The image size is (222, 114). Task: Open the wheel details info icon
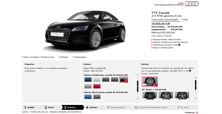(190, 71)
